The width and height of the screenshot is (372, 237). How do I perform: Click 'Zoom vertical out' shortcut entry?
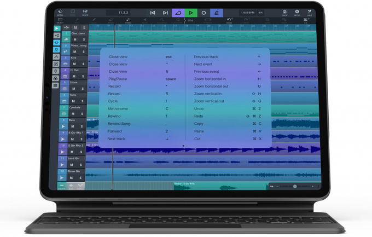point(209,101)
